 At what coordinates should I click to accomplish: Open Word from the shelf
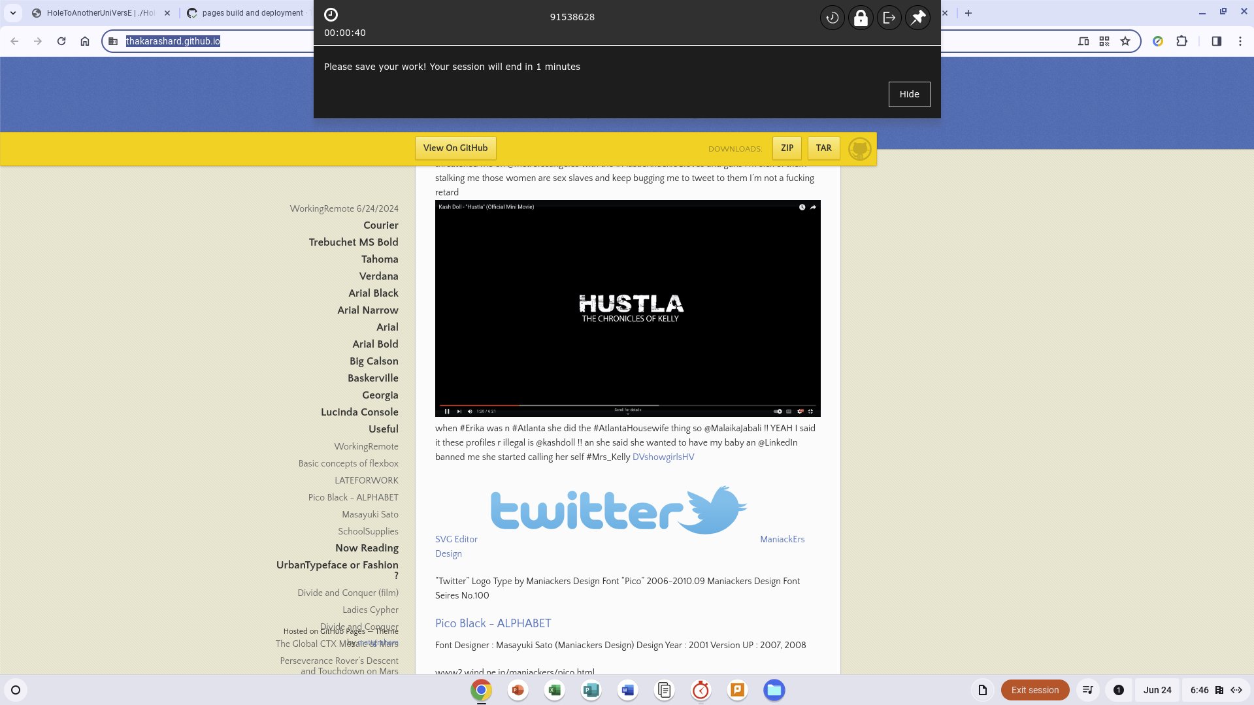[627, 690]
